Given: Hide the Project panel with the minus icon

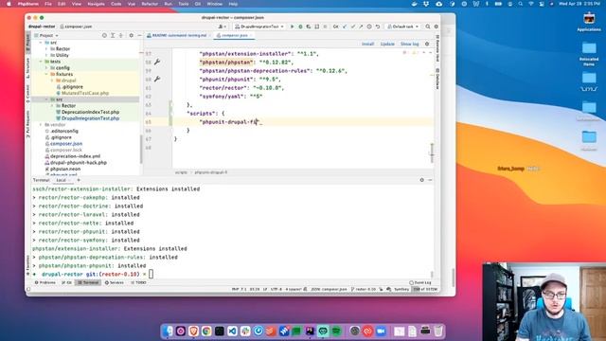Looking at the screenshot, I should 139,36.
